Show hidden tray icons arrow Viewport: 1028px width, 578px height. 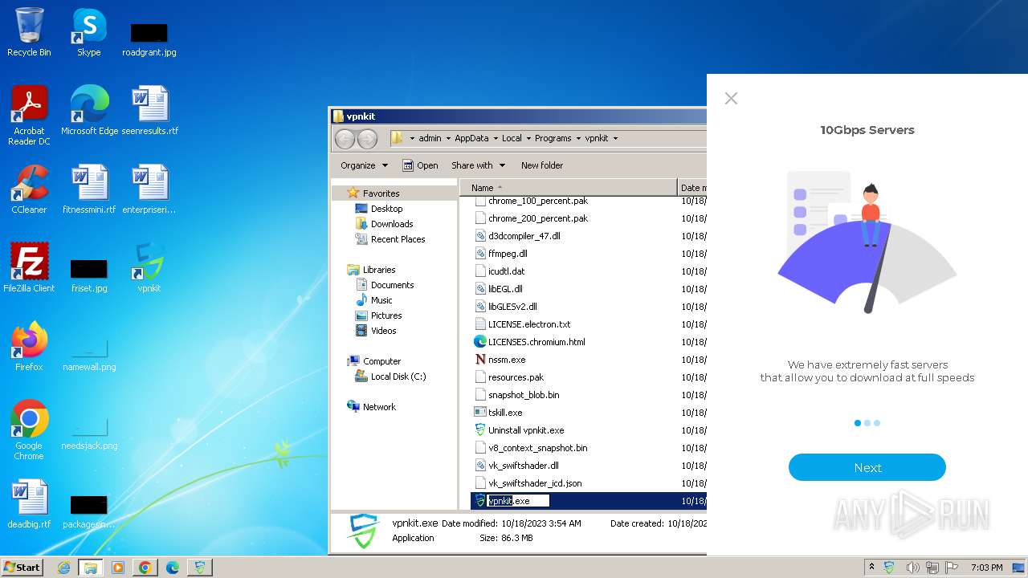pyautogui.click(x=871, y=568)
